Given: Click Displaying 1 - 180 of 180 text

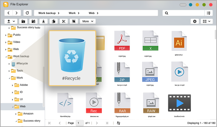Looking at the screenshot, I should 201,123.
